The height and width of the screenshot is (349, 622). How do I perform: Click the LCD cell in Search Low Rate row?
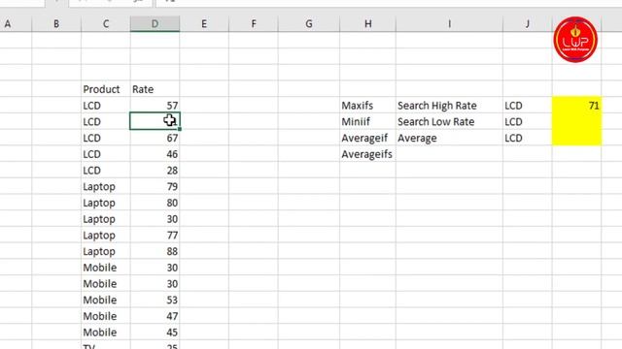pos(527,121)
